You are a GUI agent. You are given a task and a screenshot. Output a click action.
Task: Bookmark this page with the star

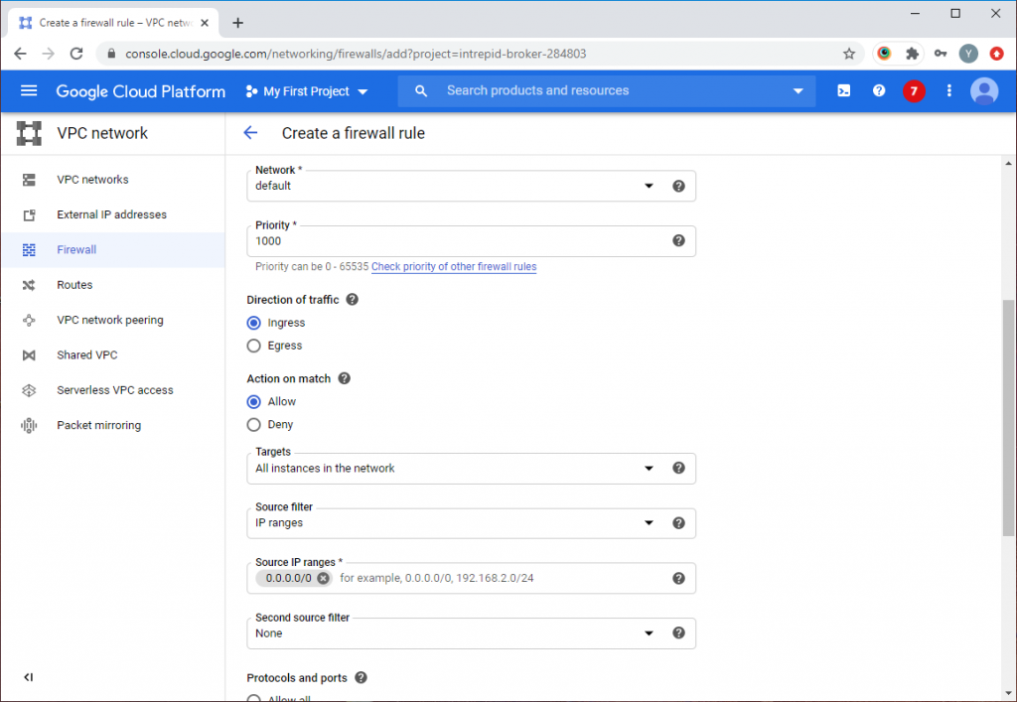(x=849, y=54)
